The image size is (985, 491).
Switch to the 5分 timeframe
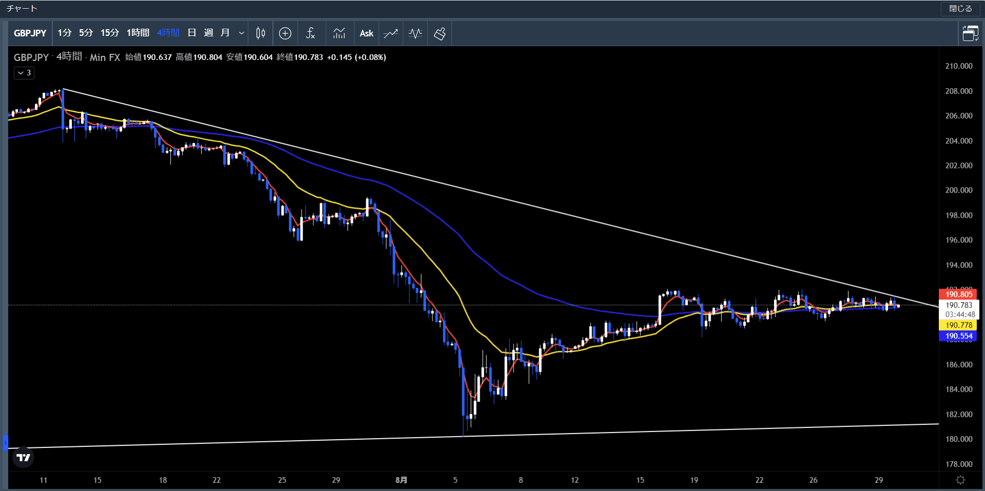86,33
